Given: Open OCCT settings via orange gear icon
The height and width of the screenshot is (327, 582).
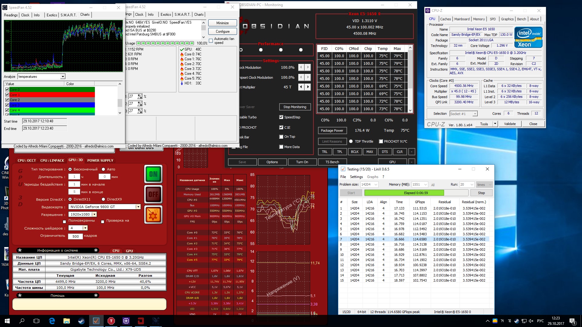Looking at the screenshot, I should [x=153, y=214].
